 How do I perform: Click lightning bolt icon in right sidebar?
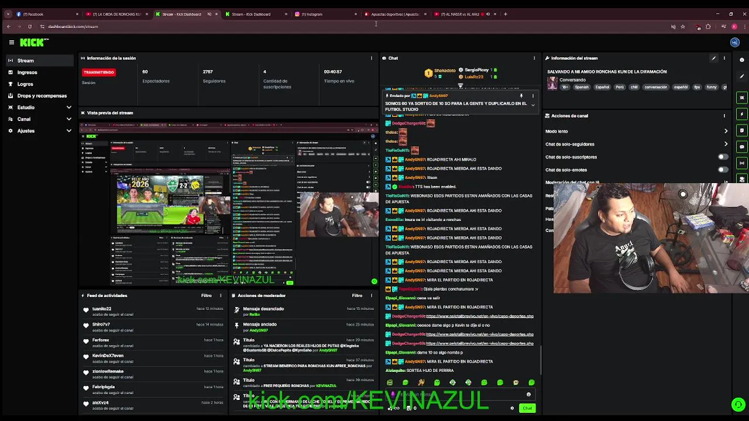[x=742, y=114]
